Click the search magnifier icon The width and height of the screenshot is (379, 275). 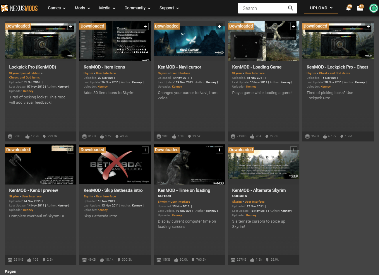point(290,8)
